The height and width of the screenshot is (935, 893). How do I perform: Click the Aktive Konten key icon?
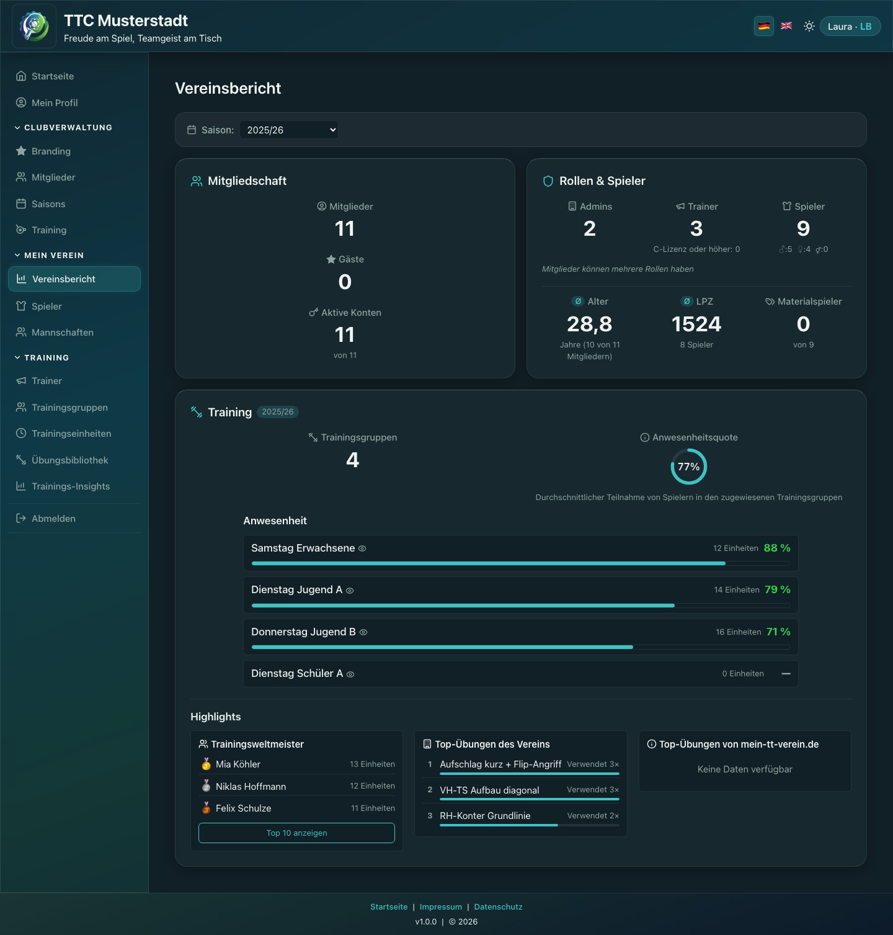click(314, 312)
